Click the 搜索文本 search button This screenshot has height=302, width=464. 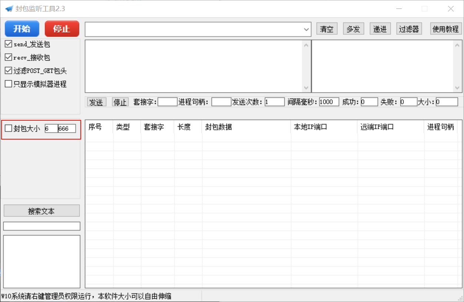tap(41, 211)
